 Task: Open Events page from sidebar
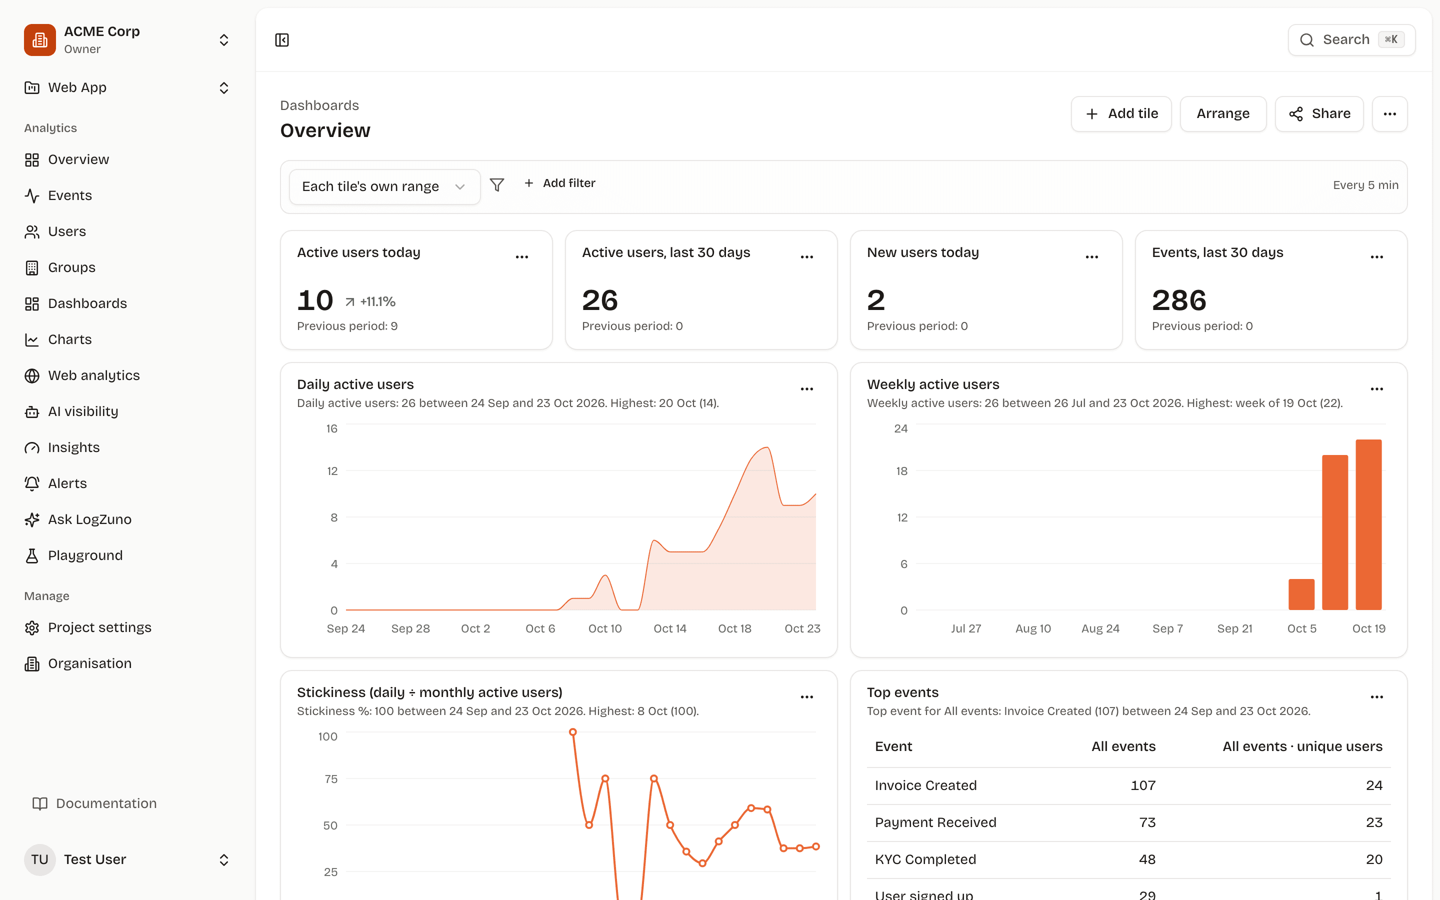point(58,195)
